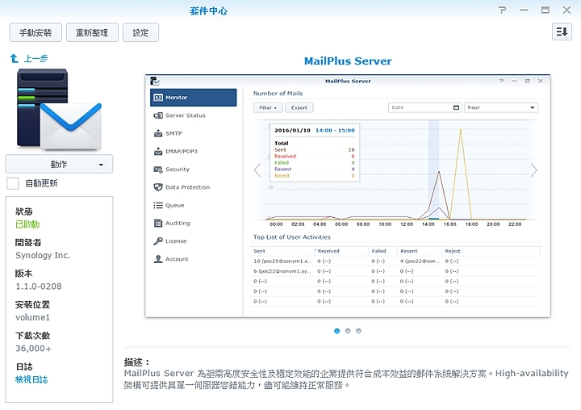Open the 檢視日誌 log link

[x=32, y=379]
